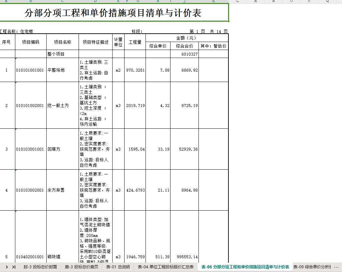Select code cell 010101001001
This screenshot has height=272, width=342.
pos(31,70)
